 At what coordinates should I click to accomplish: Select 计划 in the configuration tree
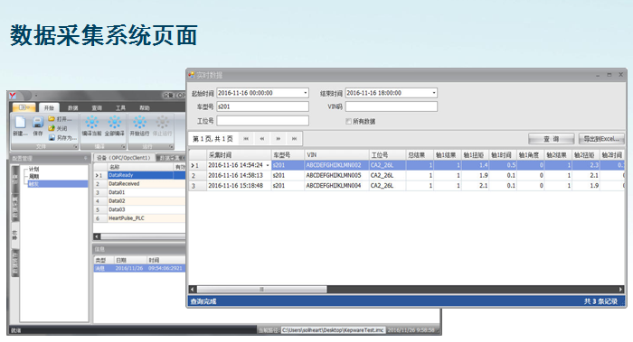pyautogui.click(x=34, y=169)
